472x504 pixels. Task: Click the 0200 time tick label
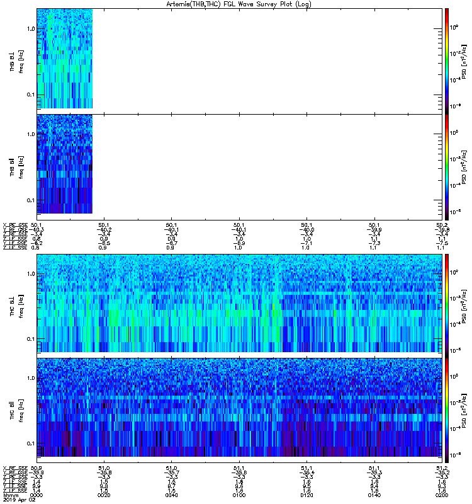point(442,495)
